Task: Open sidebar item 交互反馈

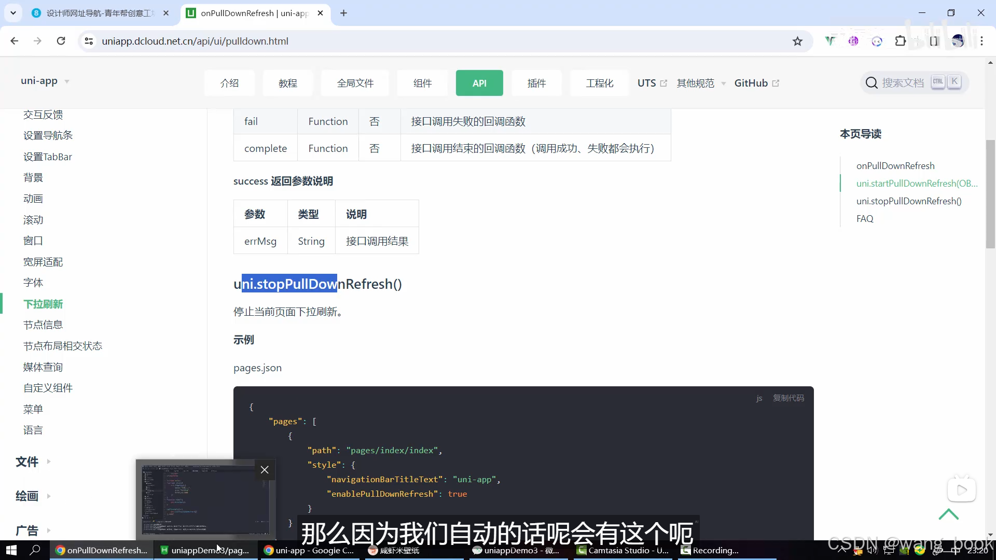Action: pyautogui.click(x=43, y=115)
